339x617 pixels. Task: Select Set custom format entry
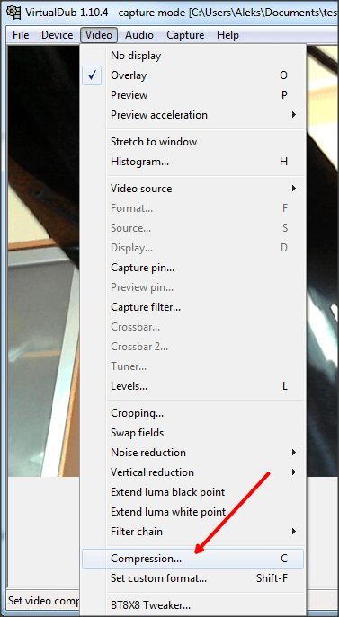[x=192, y=578]
